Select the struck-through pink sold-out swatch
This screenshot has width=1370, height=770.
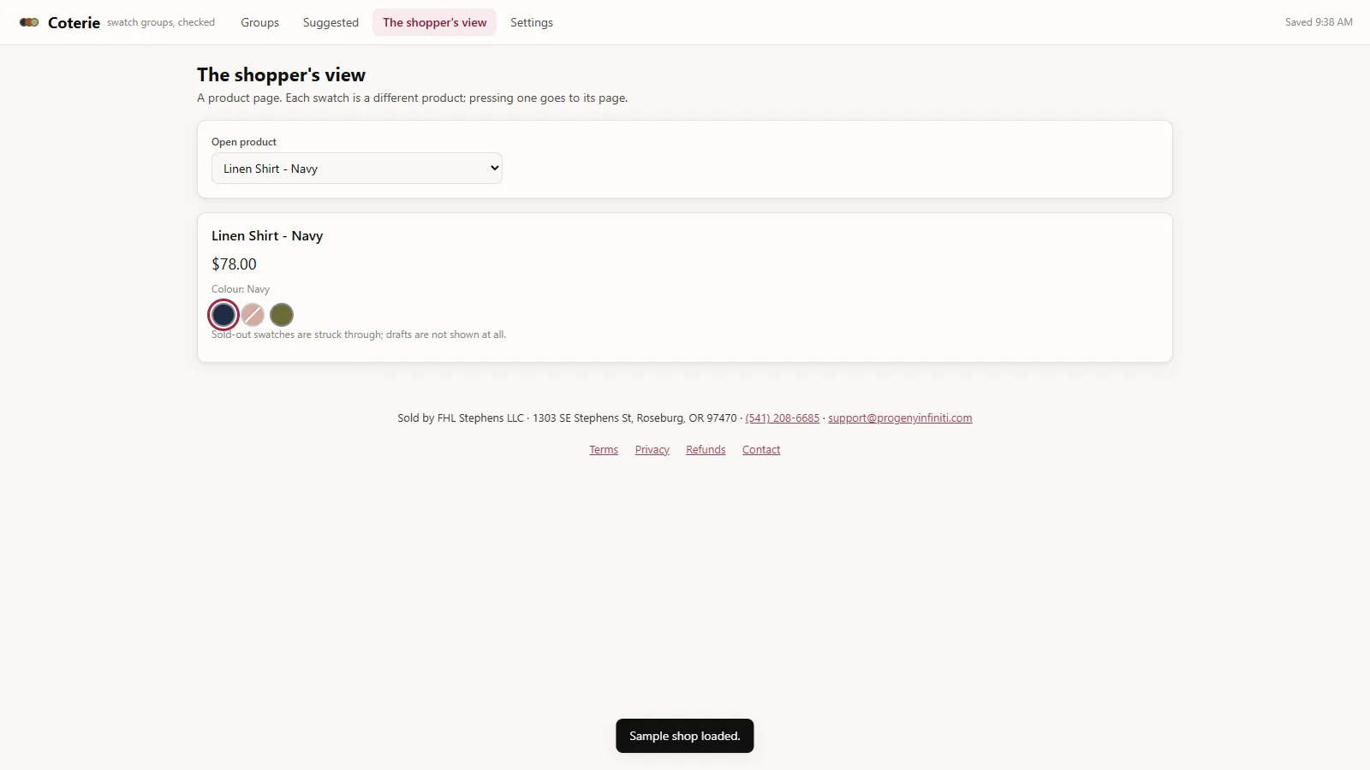(253, 315)
